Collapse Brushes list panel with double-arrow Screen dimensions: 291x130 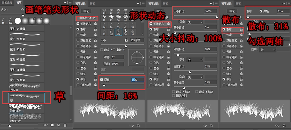[65, 3]
